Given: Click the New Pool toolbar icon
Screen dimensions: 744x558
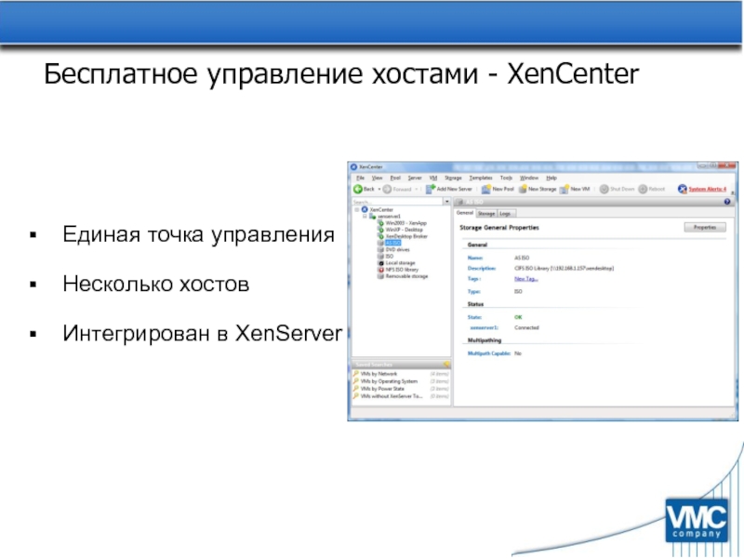Looking at the screenshot, I should coord(485,189).
